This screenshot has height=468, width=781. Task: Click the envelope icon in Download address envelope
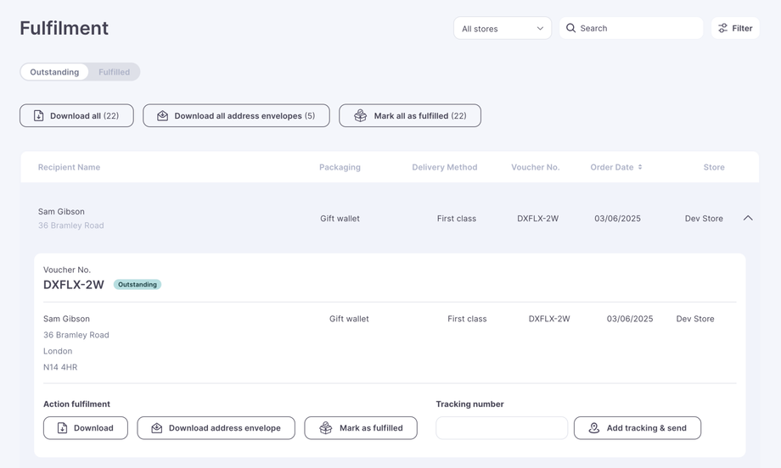point(157,428)
